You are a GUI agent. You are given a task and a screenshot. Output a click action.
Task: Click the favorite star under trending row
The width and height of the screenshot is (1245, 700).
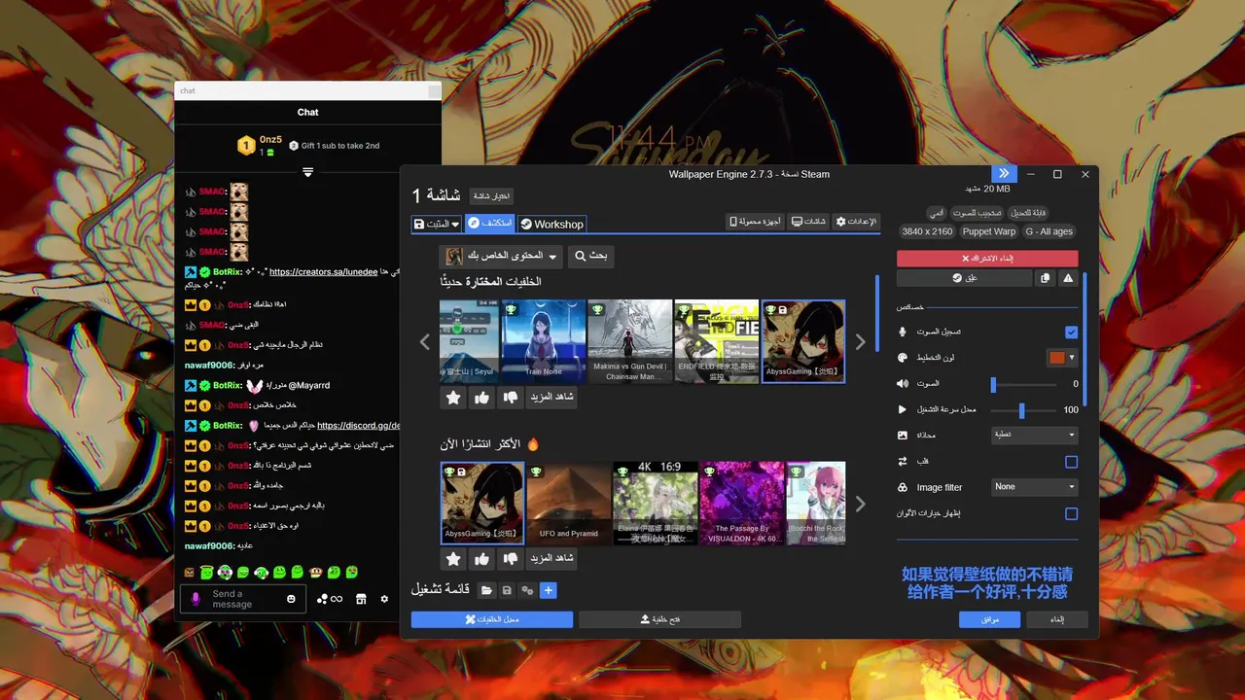coord(452,559)
